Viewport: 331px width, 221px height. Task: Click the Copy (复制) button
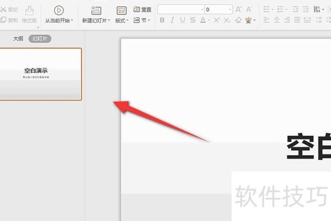point(9,20)
